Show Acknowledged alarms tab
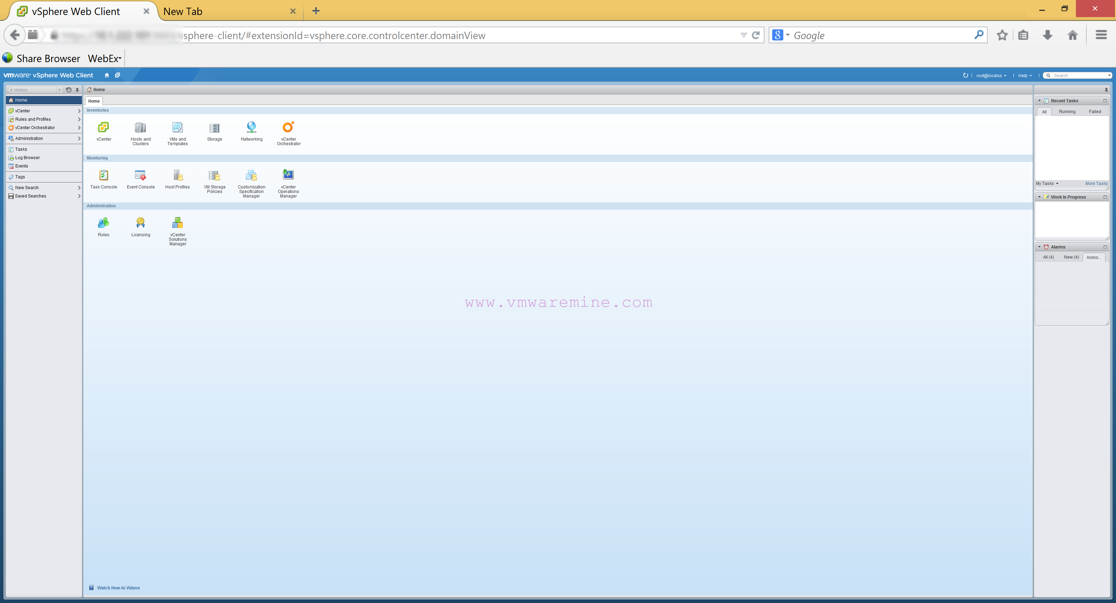The image size is (1116, 603). (x=1093, y=257)
